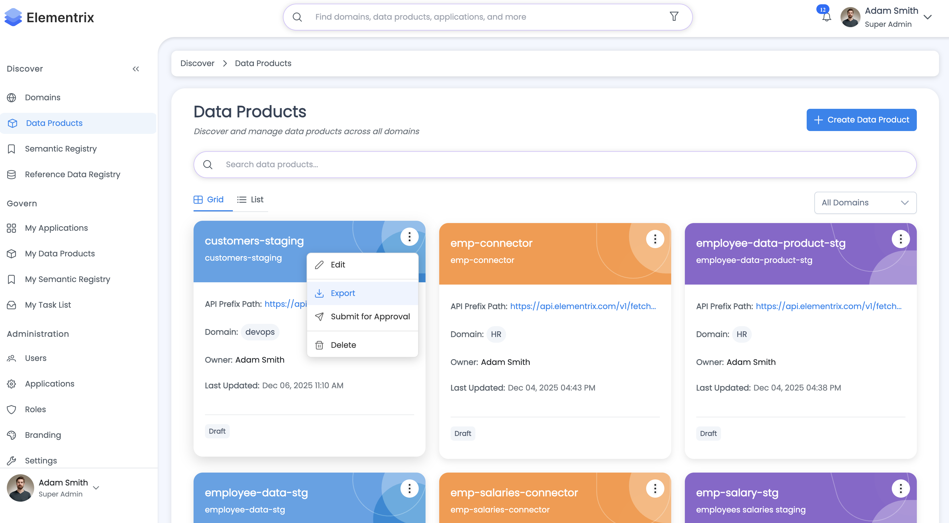Viewport: 949px width, 523px height.
Task: Open the customers-staging card title
Action: tap(254, 241)
